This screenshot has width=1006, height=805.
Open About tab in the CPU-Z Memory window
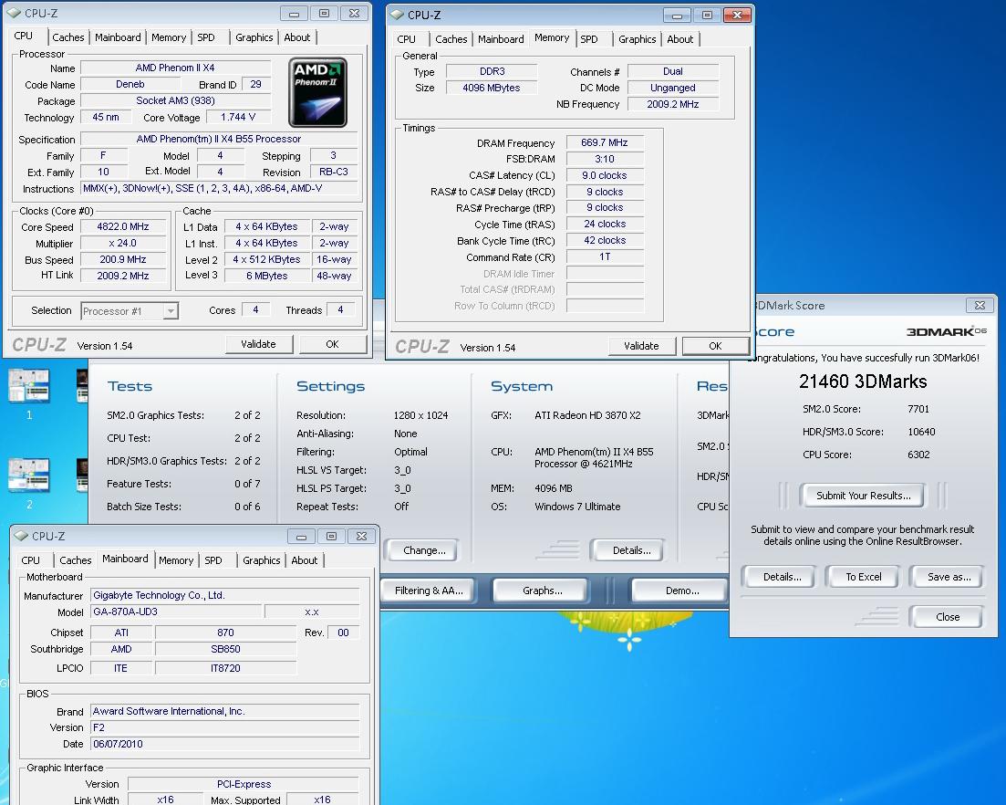click(680, 39)
